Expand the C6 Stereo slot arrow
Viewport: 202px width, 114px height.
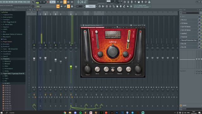[181, 23]
